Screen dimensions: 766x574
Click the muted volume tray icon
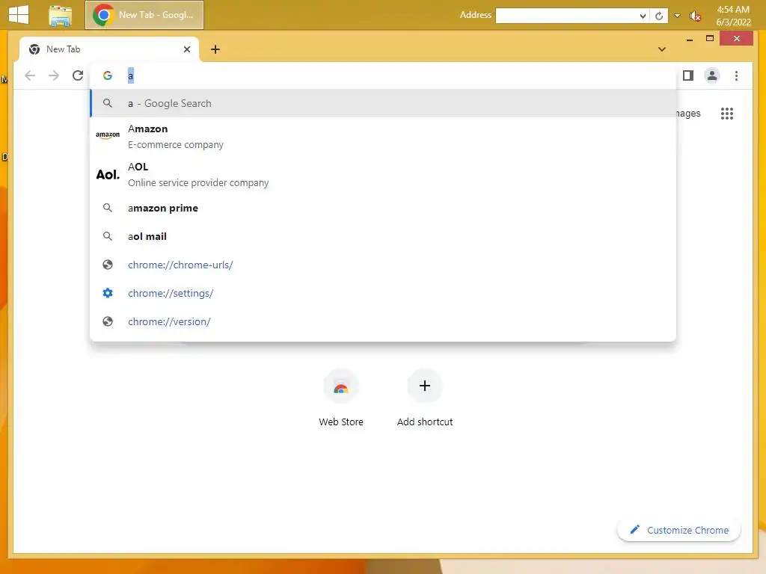click(695, 16)
